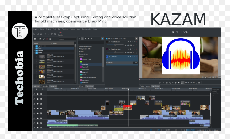The image size is (230, 140).
Task: Toggle eye icon on Contrast effect
Action: [128, 57]
